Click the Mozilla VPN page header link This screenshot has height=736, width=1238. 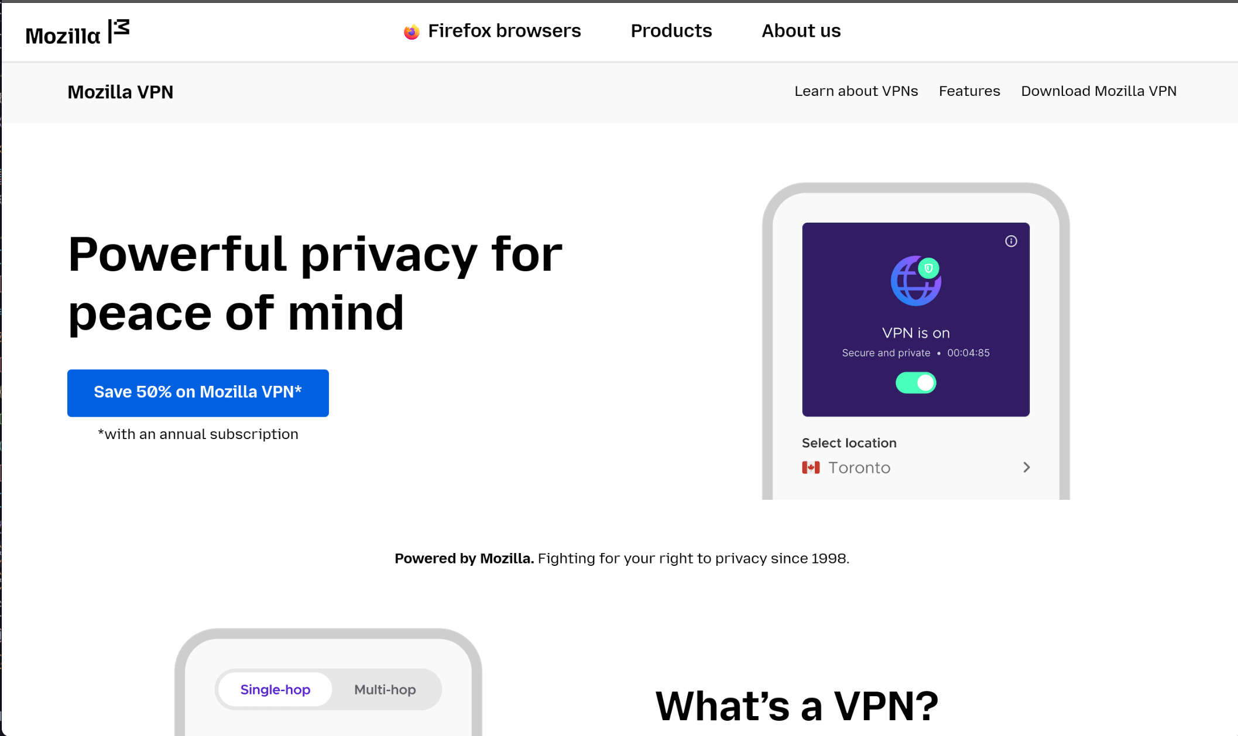point(120,91)
